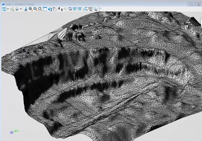This screenshot has width=202, height=141.
Task: Choose the Rotate View tool
Action: click(50, 9)
